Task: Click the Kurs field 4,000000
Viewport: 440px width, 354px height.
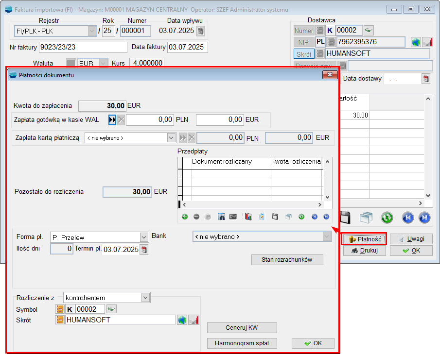Action: pyautogui.click(x=147, y=63)
